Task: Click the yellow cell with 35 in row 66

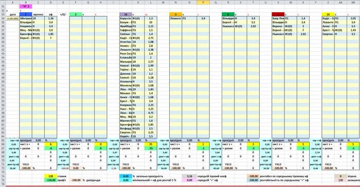Action: (151, 144)
